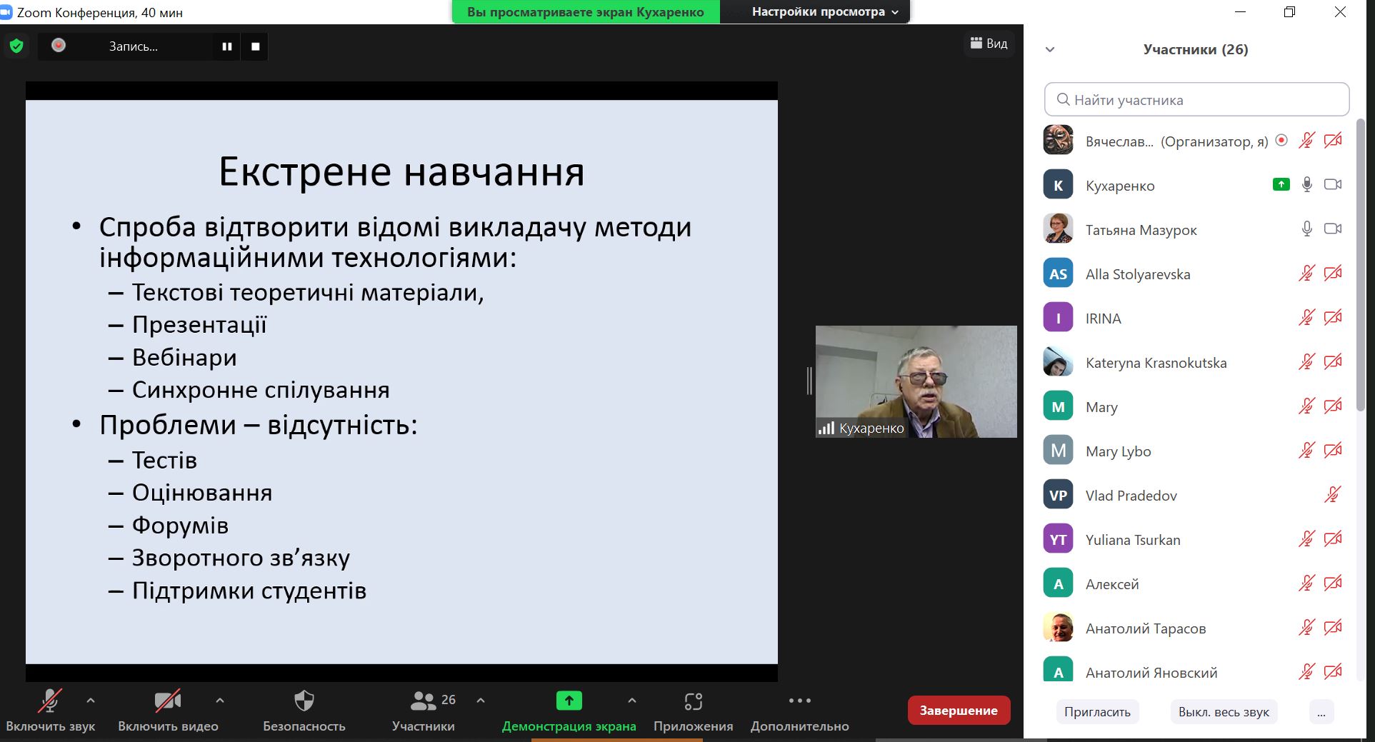Image resolution: width=1375 pixels, height=742 pixels.
Task: Click the green encryption shield icon
Action: (16, 46)
